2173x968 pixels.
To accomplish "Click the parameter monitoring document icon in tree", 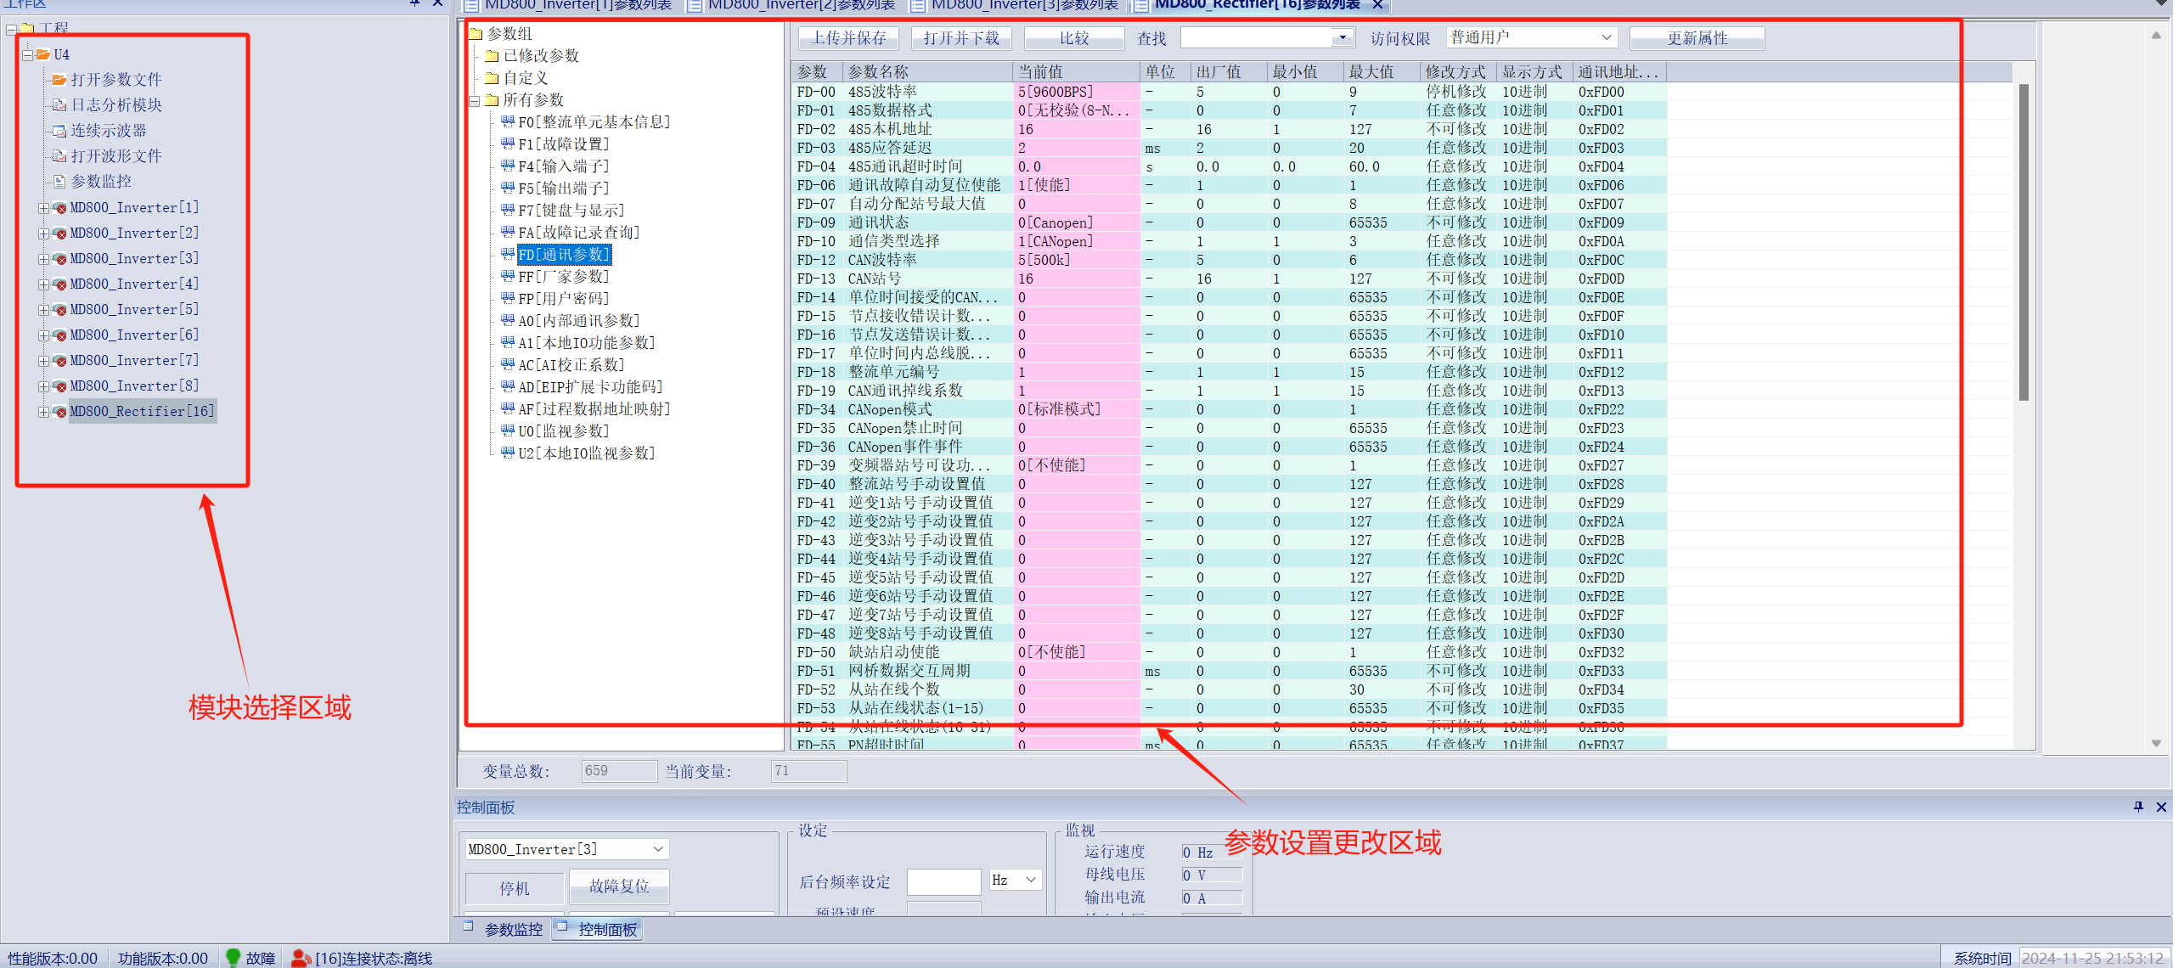I will click(59, 182).
